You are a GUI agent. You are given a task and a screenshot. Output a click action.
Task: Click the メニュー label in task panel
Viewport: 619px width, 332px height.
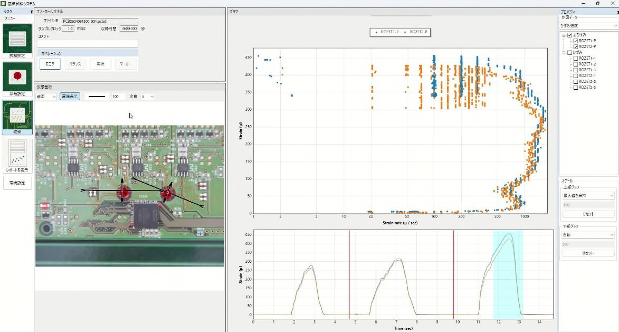tap(10, 18)
